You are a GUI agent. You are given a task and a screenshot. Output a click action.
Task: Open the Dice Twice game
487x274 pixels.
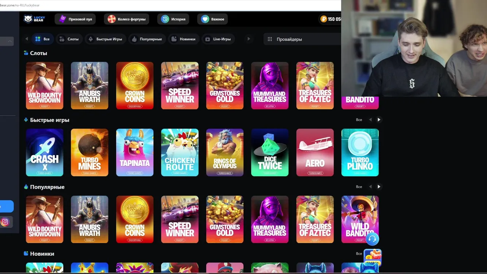pyautogui.click(x=270, y=153)
